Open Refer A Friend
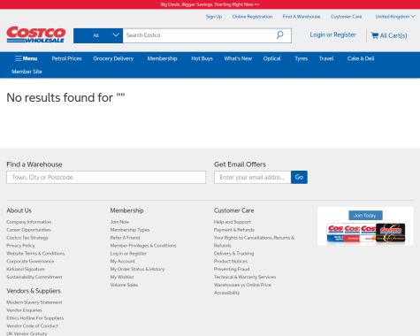The height and width of the screenshot is (336, 420). (x=125, y=238)
